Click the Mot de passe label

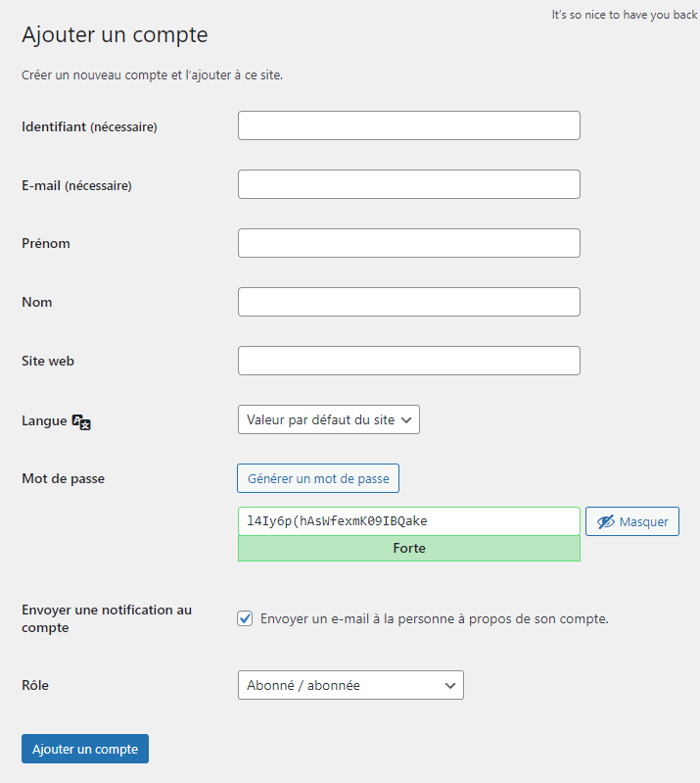pos(63,479)
